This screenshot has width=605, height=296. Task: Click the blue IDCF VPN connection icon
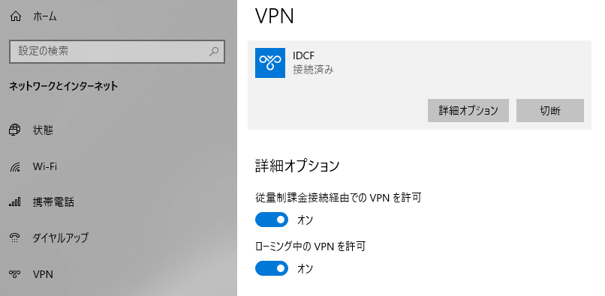pyautogui.click(x=270, y=63)
